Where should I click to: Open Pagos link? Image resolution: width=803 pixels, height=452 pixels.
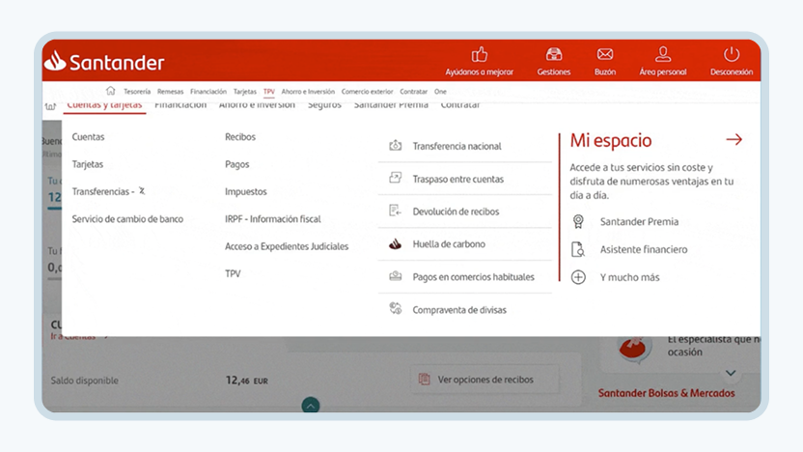click(237, 164)
